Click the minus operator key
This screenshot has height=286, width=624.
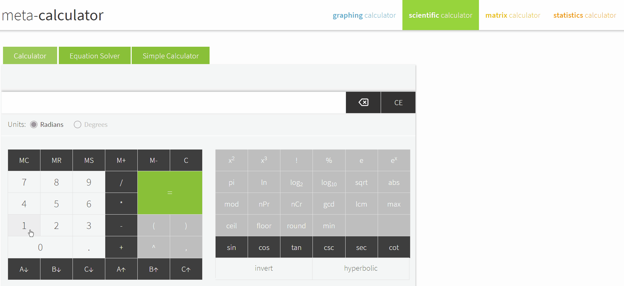(121, 226)
